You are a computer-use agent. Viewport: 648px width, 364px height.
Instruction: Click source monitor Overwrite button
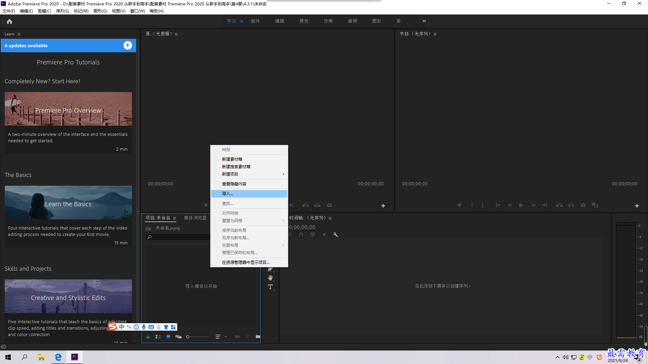318,205
